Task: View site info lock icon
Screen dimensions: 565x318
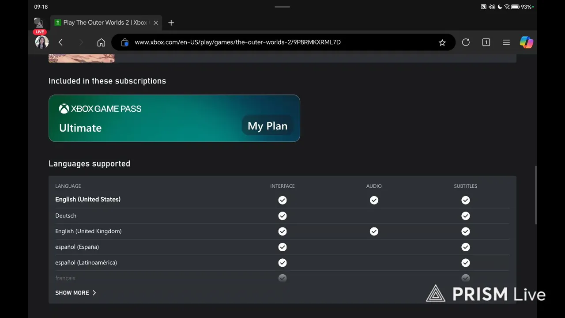Action: pyautogui.click(x=125, y=42)
